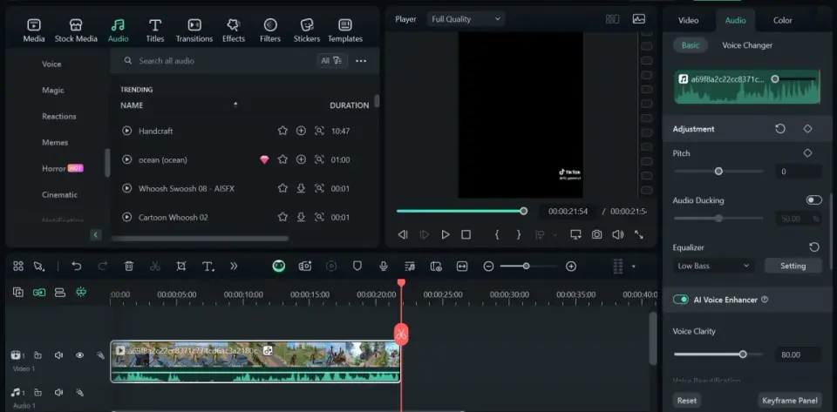Screen dimensions: 837x412
Task: Open the All filter dropdown
Action: pyautogui.click(x=331, y=61)
